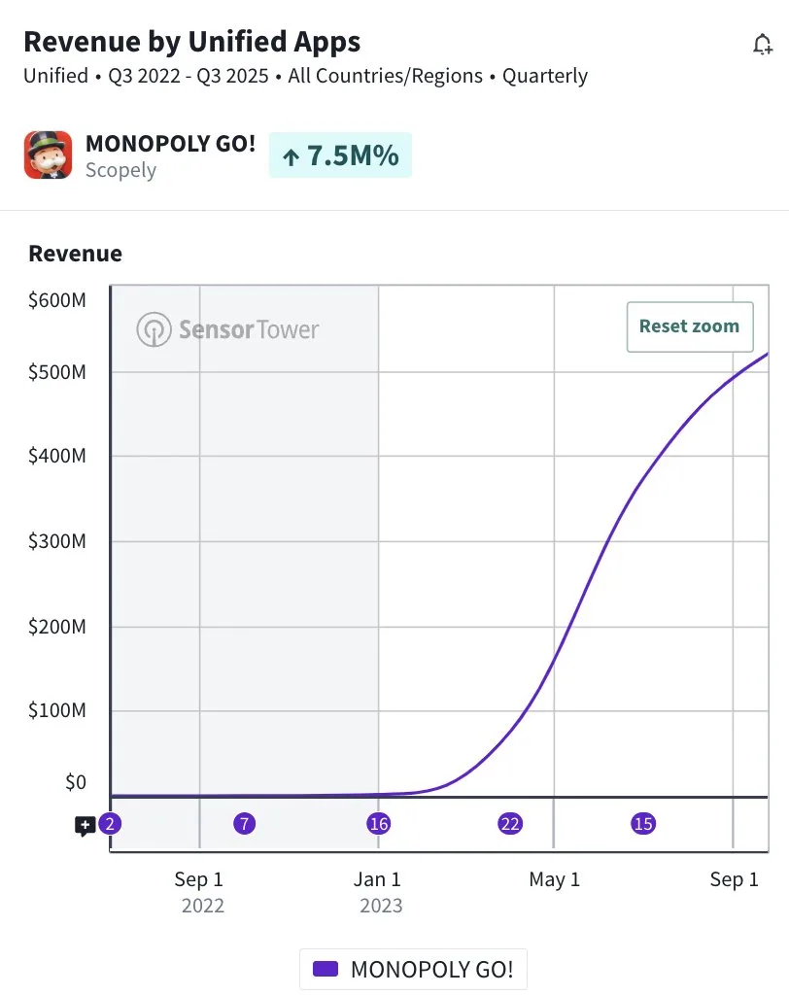Image resolution: width=789 pixels, height=995 pixels.
Task: Click the add comment speech bubble icon
Action: tap(86, 826)
